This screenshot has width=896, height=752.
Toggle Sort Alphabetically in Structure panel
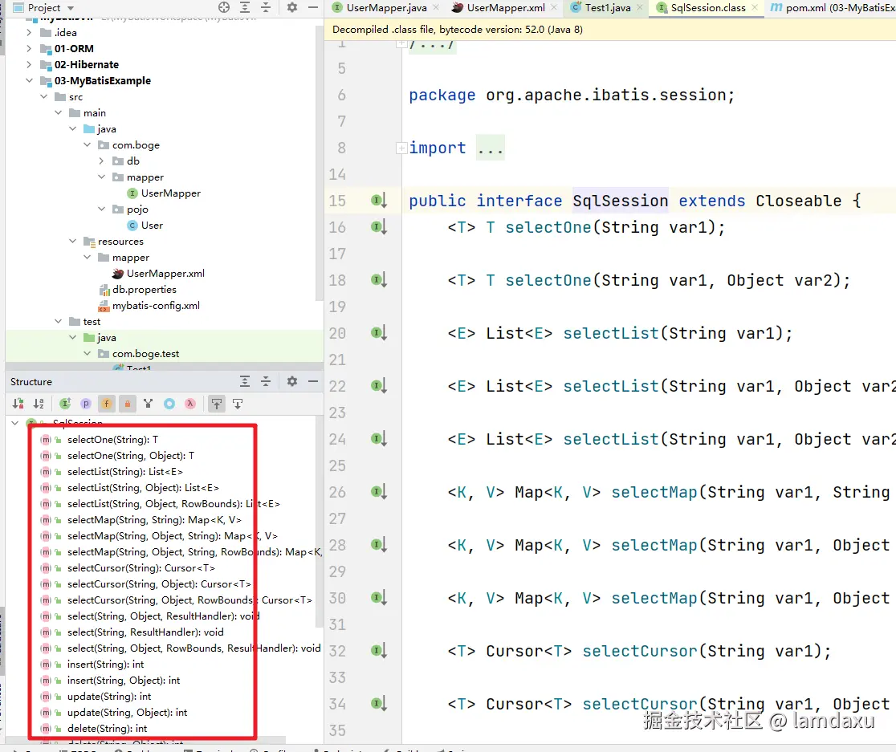click(39, 404)
